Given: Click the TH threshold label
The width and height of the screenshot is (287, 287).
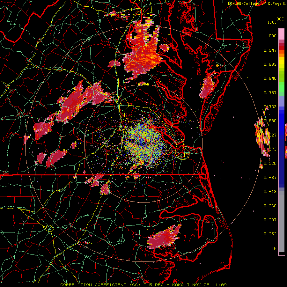Looking at the screenshot, I should 274,248.
